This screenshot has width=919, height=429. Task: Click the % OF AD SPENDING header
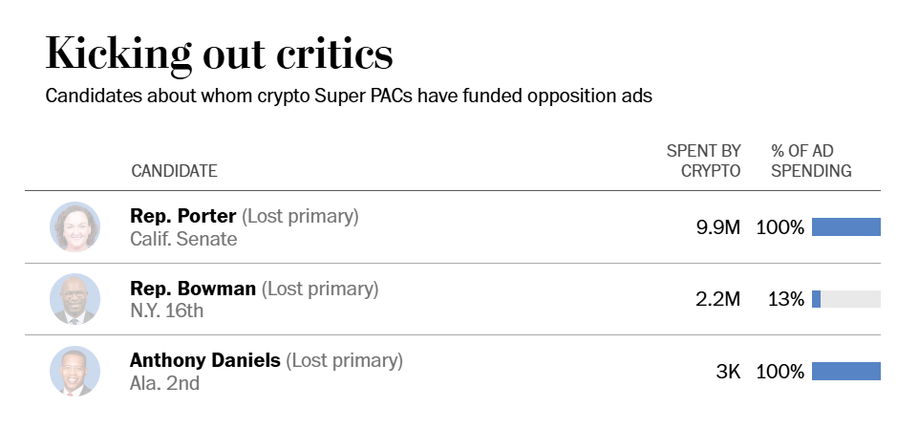pos(811,161)
